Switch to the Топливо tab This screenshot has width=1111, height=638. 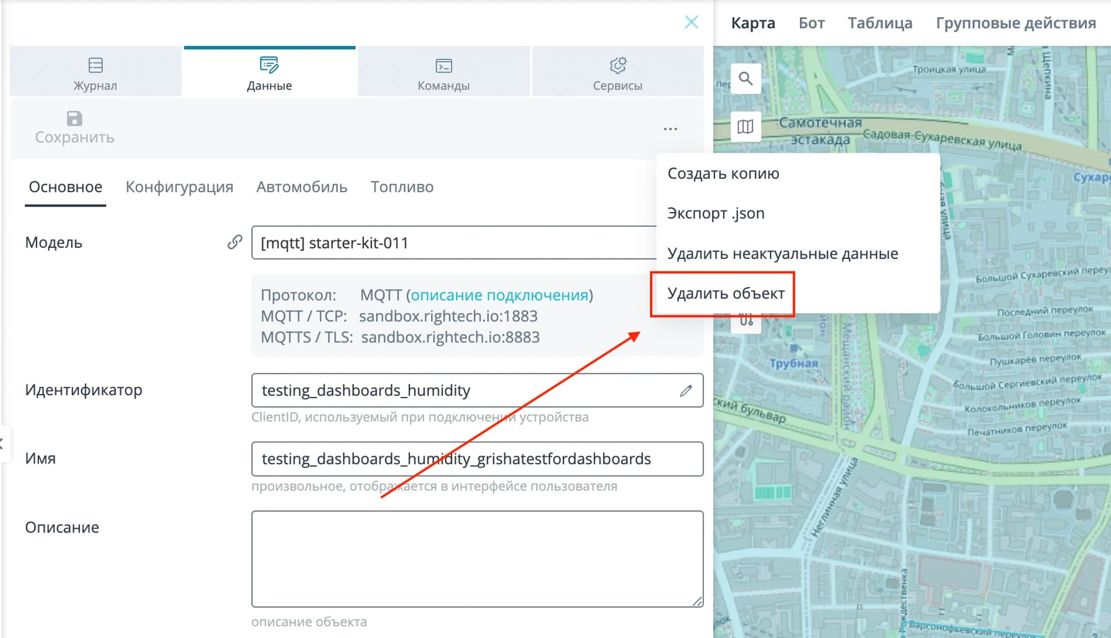click(x=402, y=187)
